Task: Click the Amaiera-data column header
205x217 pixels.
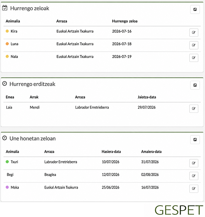Action: tap(151, 152)
